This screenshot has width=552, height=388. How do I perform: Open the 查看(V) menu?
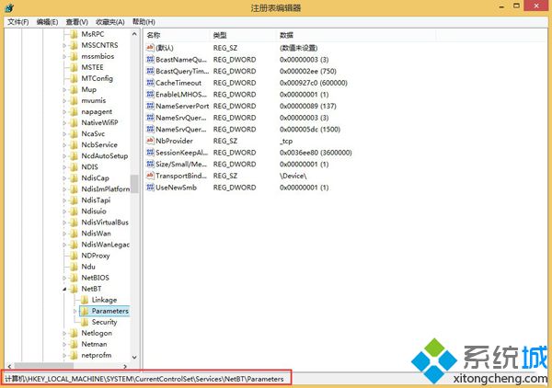point(76,22)
